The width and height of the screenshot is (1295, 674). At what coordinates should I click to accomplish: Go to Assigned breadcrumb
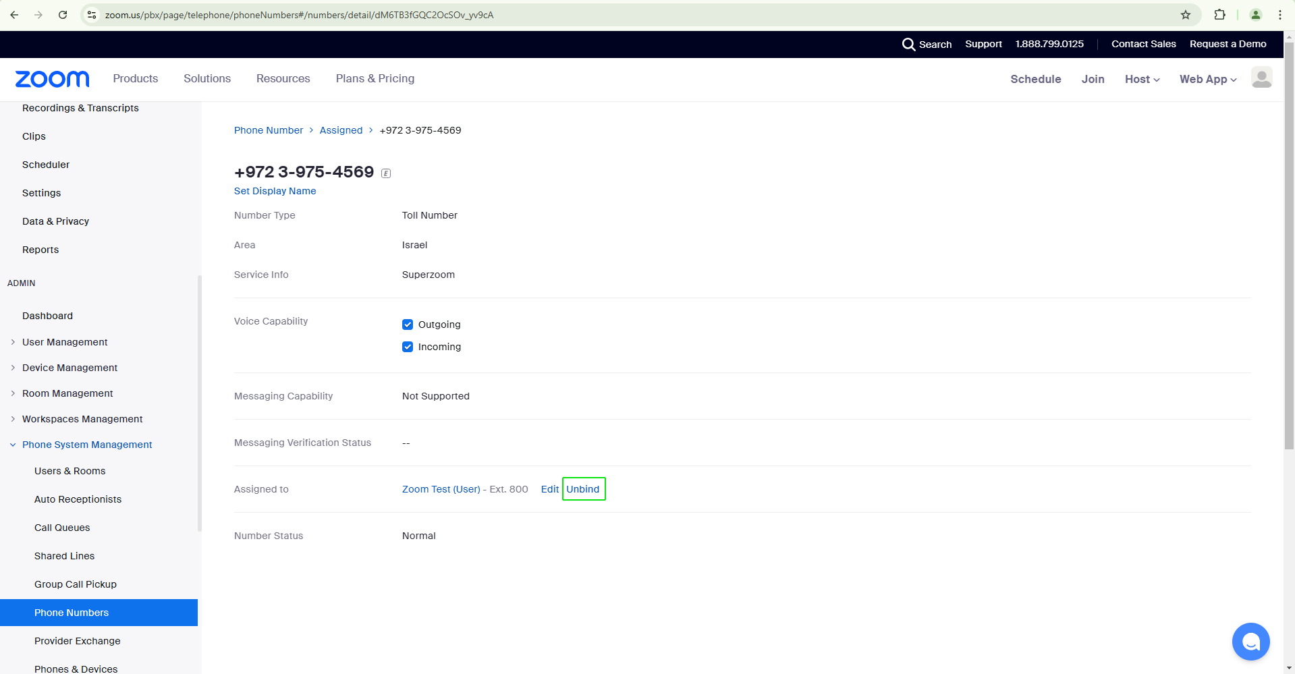(341, 130)
